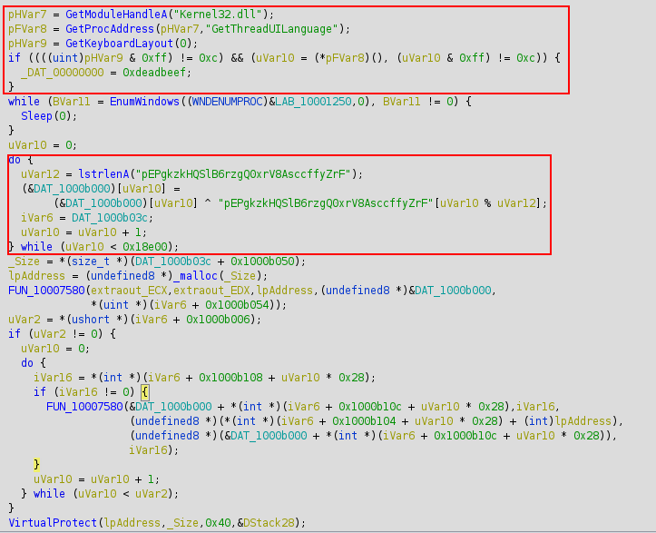Open FUN_10007580 call with extraout_ECX argument

click(46, 291)
